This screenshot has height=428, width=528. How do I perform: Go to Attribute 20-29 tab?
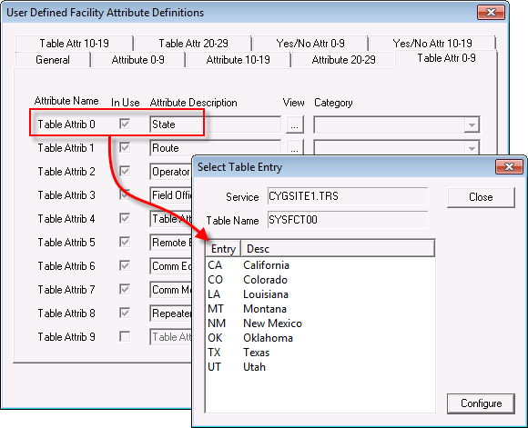pyautogui.click(x=343, y=60)
